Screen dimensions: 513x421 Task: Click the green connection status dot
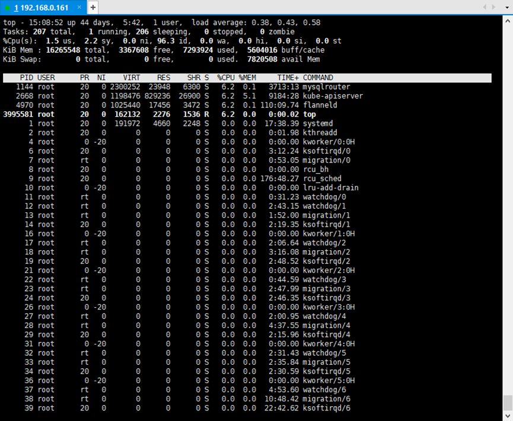7,8
